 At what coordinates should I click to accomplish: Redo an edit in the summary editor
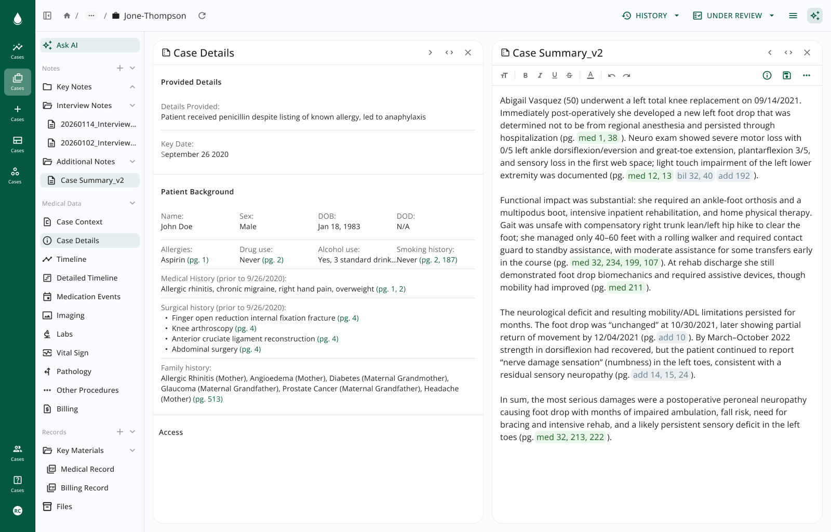[x=626, y=75]
